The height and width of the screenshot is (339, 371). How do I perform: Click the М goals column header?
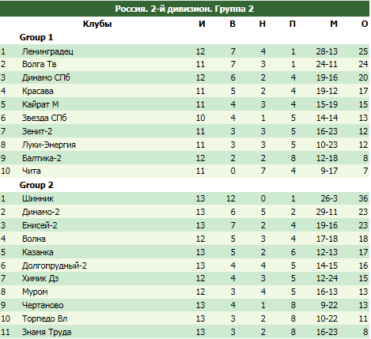(x=334, y=24)
